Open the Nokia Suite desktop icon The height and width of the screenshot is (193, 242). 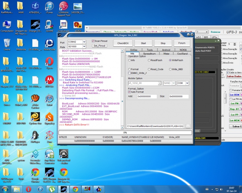click(49, 45)
